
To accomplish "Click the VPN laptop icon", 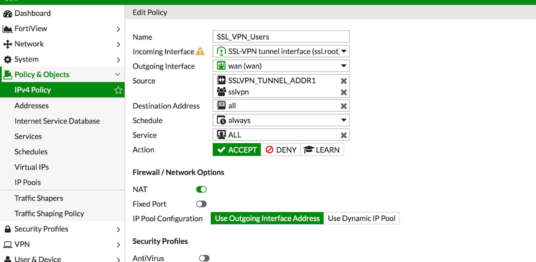I will tap(7, 245).
